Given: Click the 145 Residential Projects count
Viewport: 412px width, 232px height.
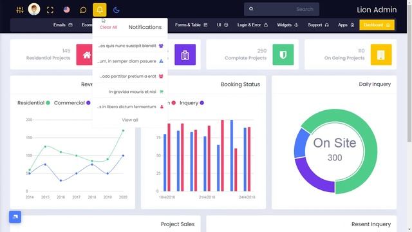Looking at the screenshot, I should 66,50.
